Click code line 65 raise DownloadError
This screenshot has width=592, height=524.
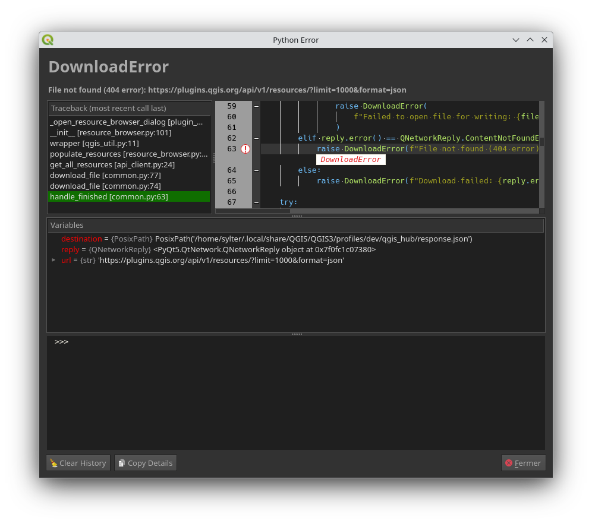click(427, 181)
